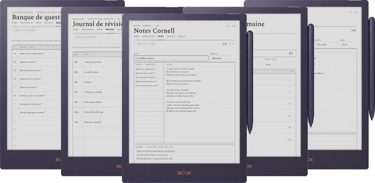Open the Index tab in Notes Cornell
375x183 pixels.
click(136, 36)
